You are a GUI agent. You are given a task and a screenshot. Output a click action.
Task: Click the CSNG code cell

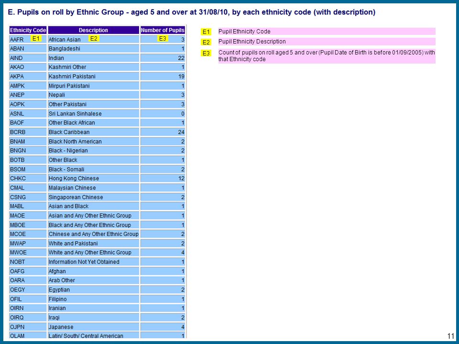coord(28,197)
